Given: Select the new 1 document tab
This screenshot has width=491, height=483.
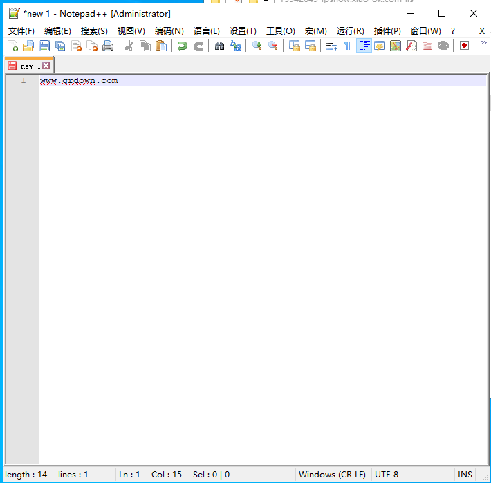Looking at the screenshot, I should (x=26, y=66).
